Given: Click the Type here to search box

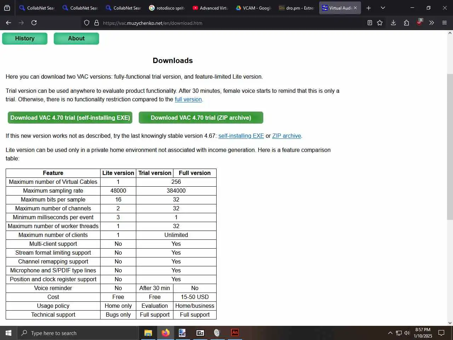Looking at the screenshot, I should [x=78, y=333].
